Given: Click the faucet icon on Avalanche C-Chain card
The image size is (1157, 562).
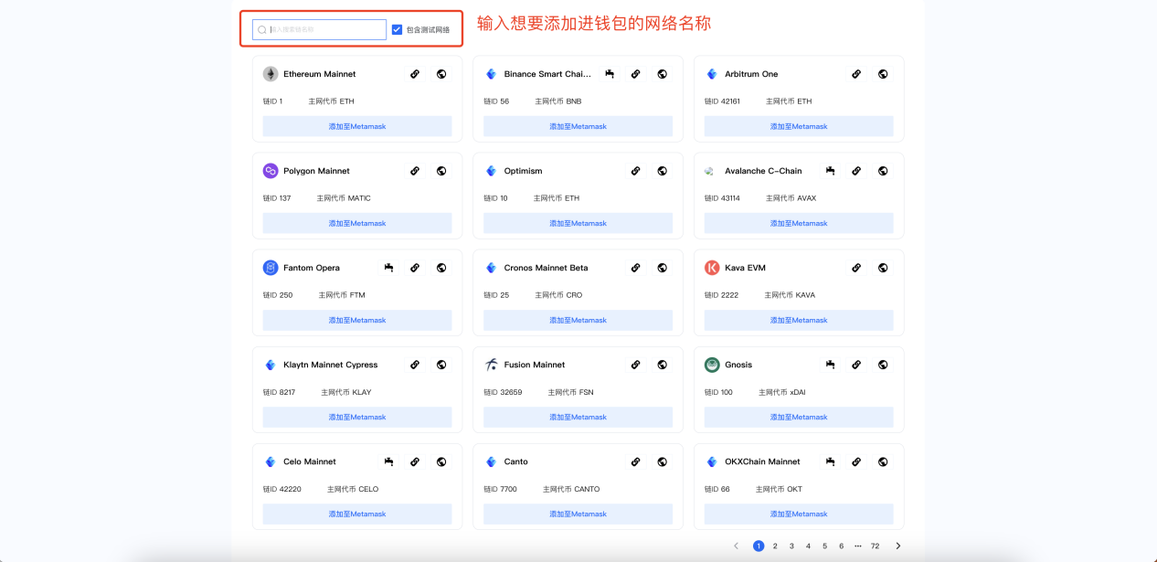Looking at the screenshot, I should (x=830, y=171).
